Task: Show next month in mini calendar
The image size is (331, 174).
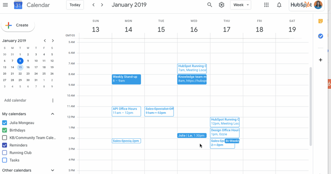Action: tap(53, 41)
